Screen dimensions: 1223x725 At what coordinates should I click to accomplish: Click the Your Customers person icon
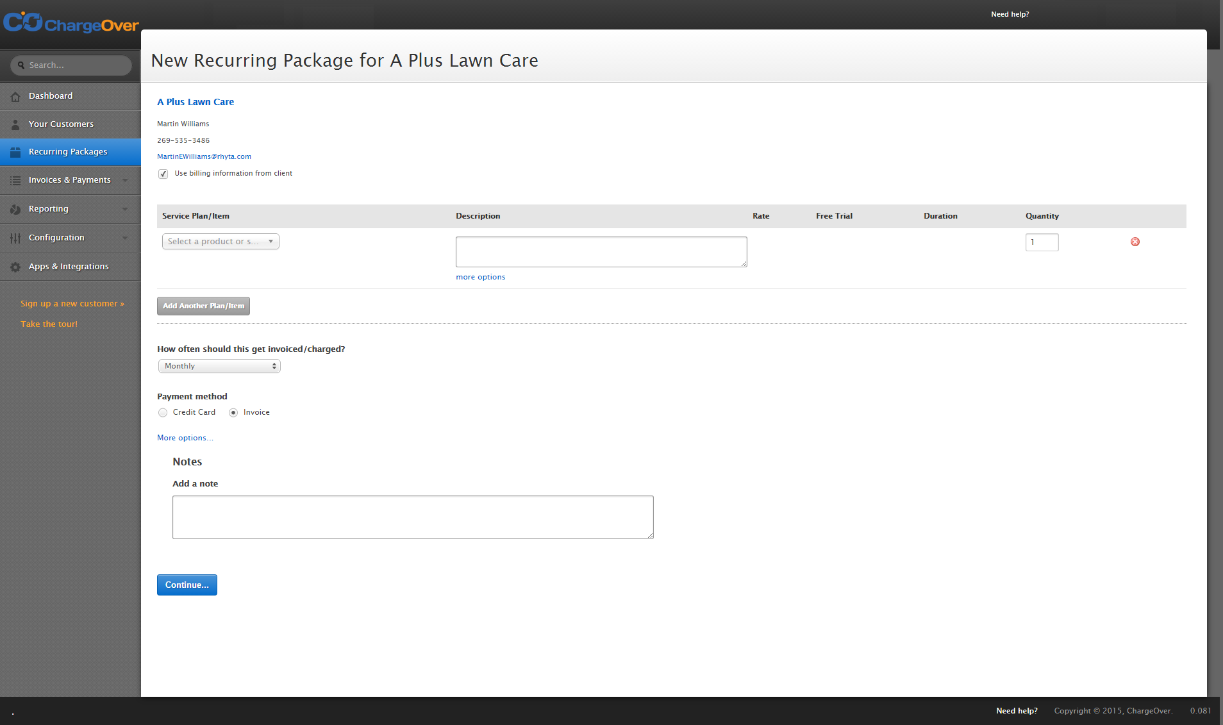coord(15,124)
